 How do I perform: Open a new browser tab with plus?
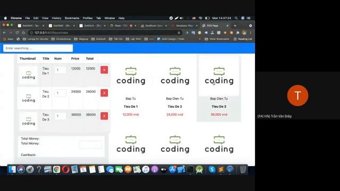tap(235, 25)
